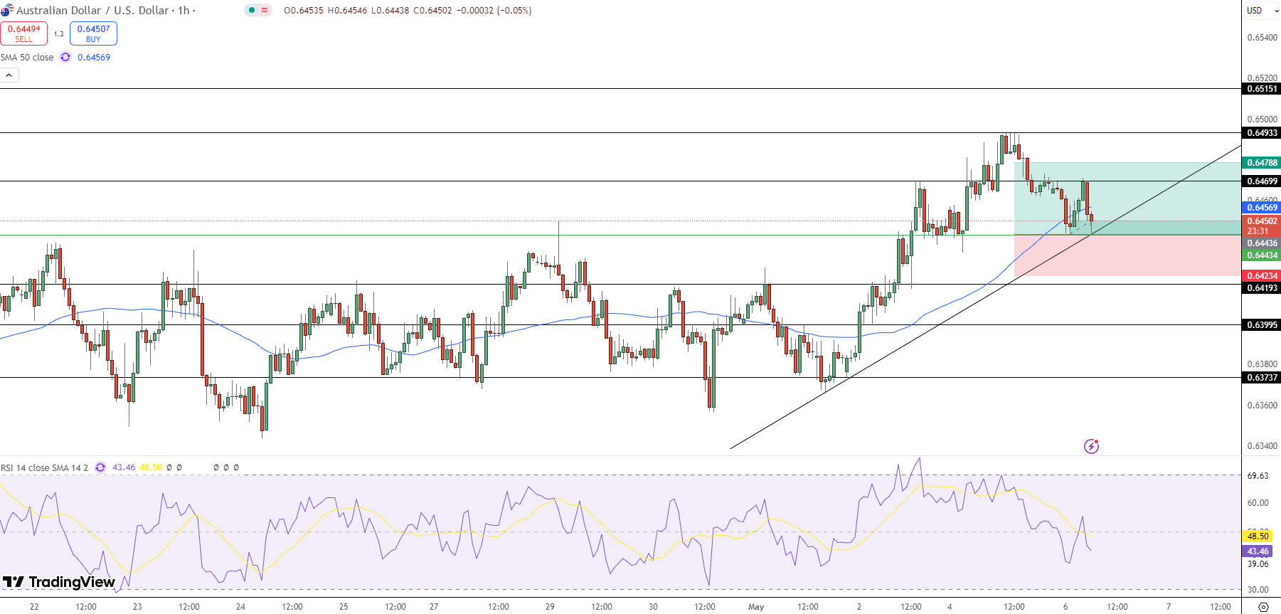Click the pink approximate-data indicator icon
The width and height of the screenshot is (1281, 614).
tap(265, 10)
